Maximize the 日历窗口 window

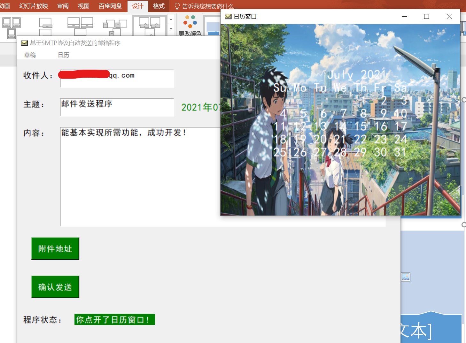pos(426,17)
